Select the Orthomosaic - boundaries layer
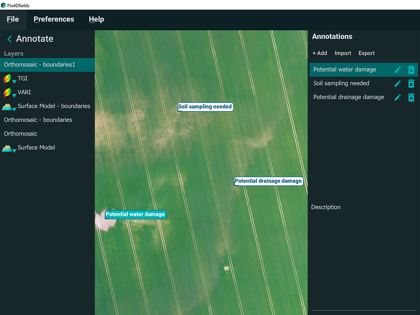The width and height of the screenshot is (420, 315). pyautogui.click(x=38, y=120)
